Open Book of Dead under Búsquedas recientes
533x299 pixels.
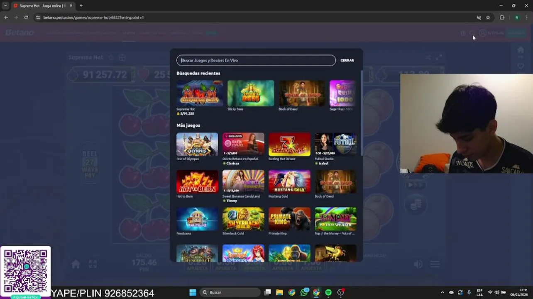302,93
